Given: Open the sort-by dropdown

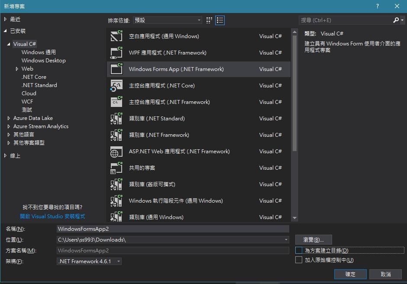Looking at the screenshot, I should click(168, 20).
